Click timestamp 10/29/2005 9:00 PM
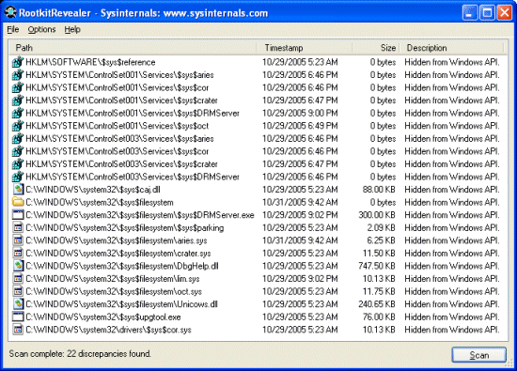This screenshot has width=517, height=371. 300,113
